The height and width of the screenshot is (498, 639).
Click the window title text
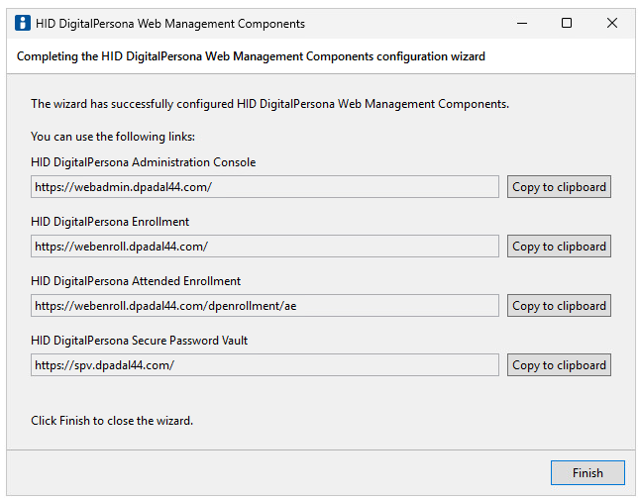[x=170, y=23]
